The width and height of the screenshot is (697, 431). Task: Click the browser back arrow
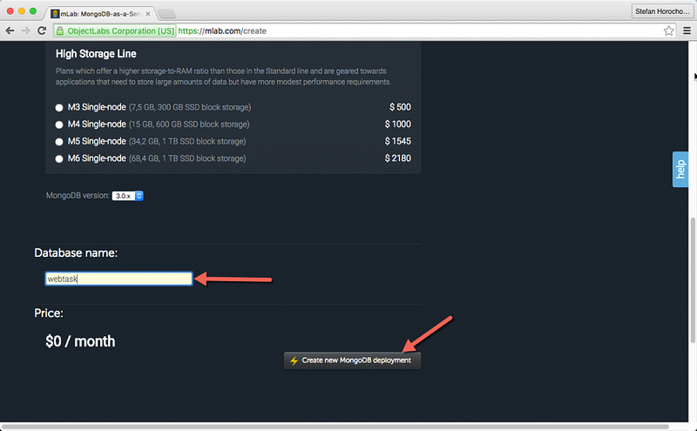[x=10, y=30]
